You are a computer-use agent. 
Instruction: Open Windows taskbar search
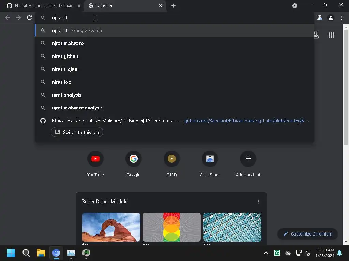[x=26, y=253]
